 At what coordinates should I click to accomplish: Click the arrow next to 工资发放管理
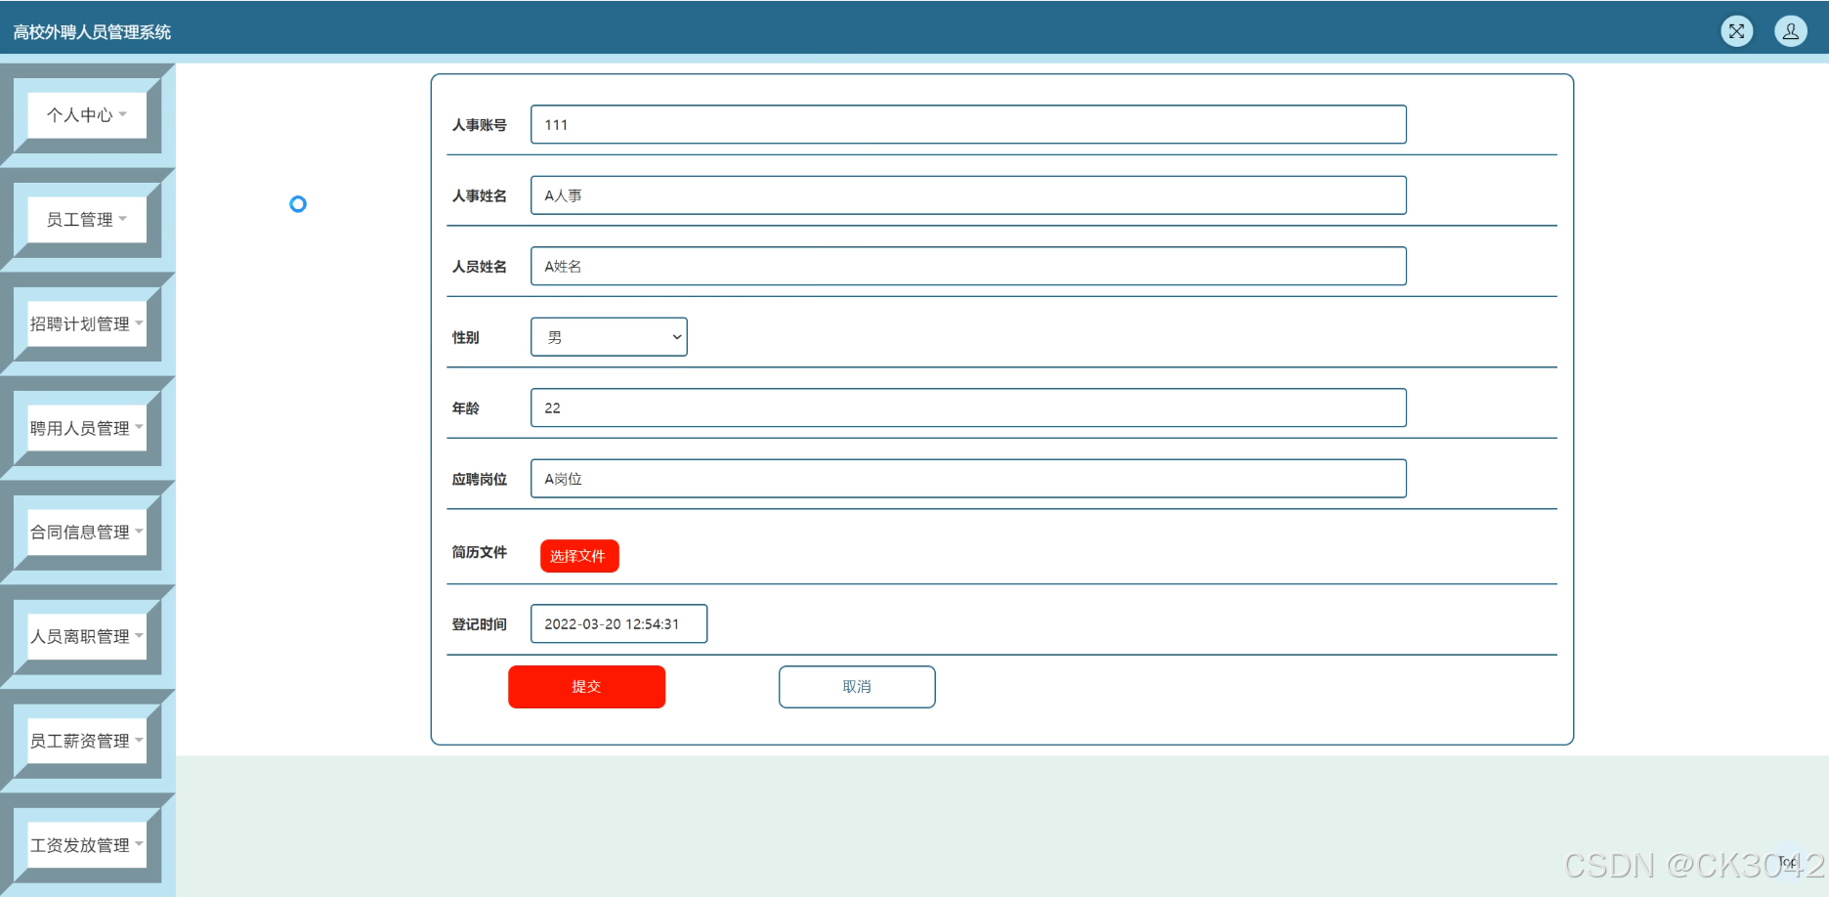point(139,844)
